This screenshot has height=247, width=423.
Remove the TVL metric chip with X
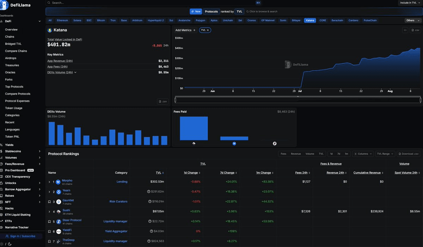point(208,30)
